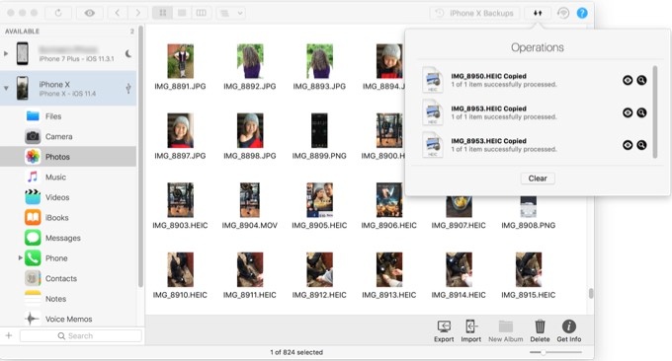
Task: Open Videos in the sidebar
Action: click(x=68, y=197)
